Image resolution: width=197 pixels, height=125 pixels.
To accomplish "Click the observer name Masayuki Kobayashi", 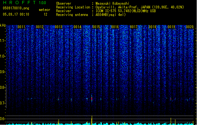I will coord(112,3).
